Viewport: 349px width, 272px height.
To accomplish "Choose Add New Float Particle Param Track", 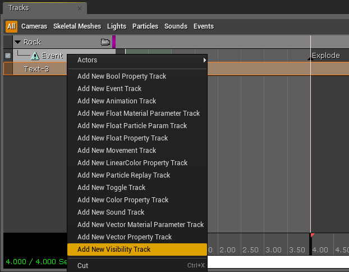I will 137,126.
